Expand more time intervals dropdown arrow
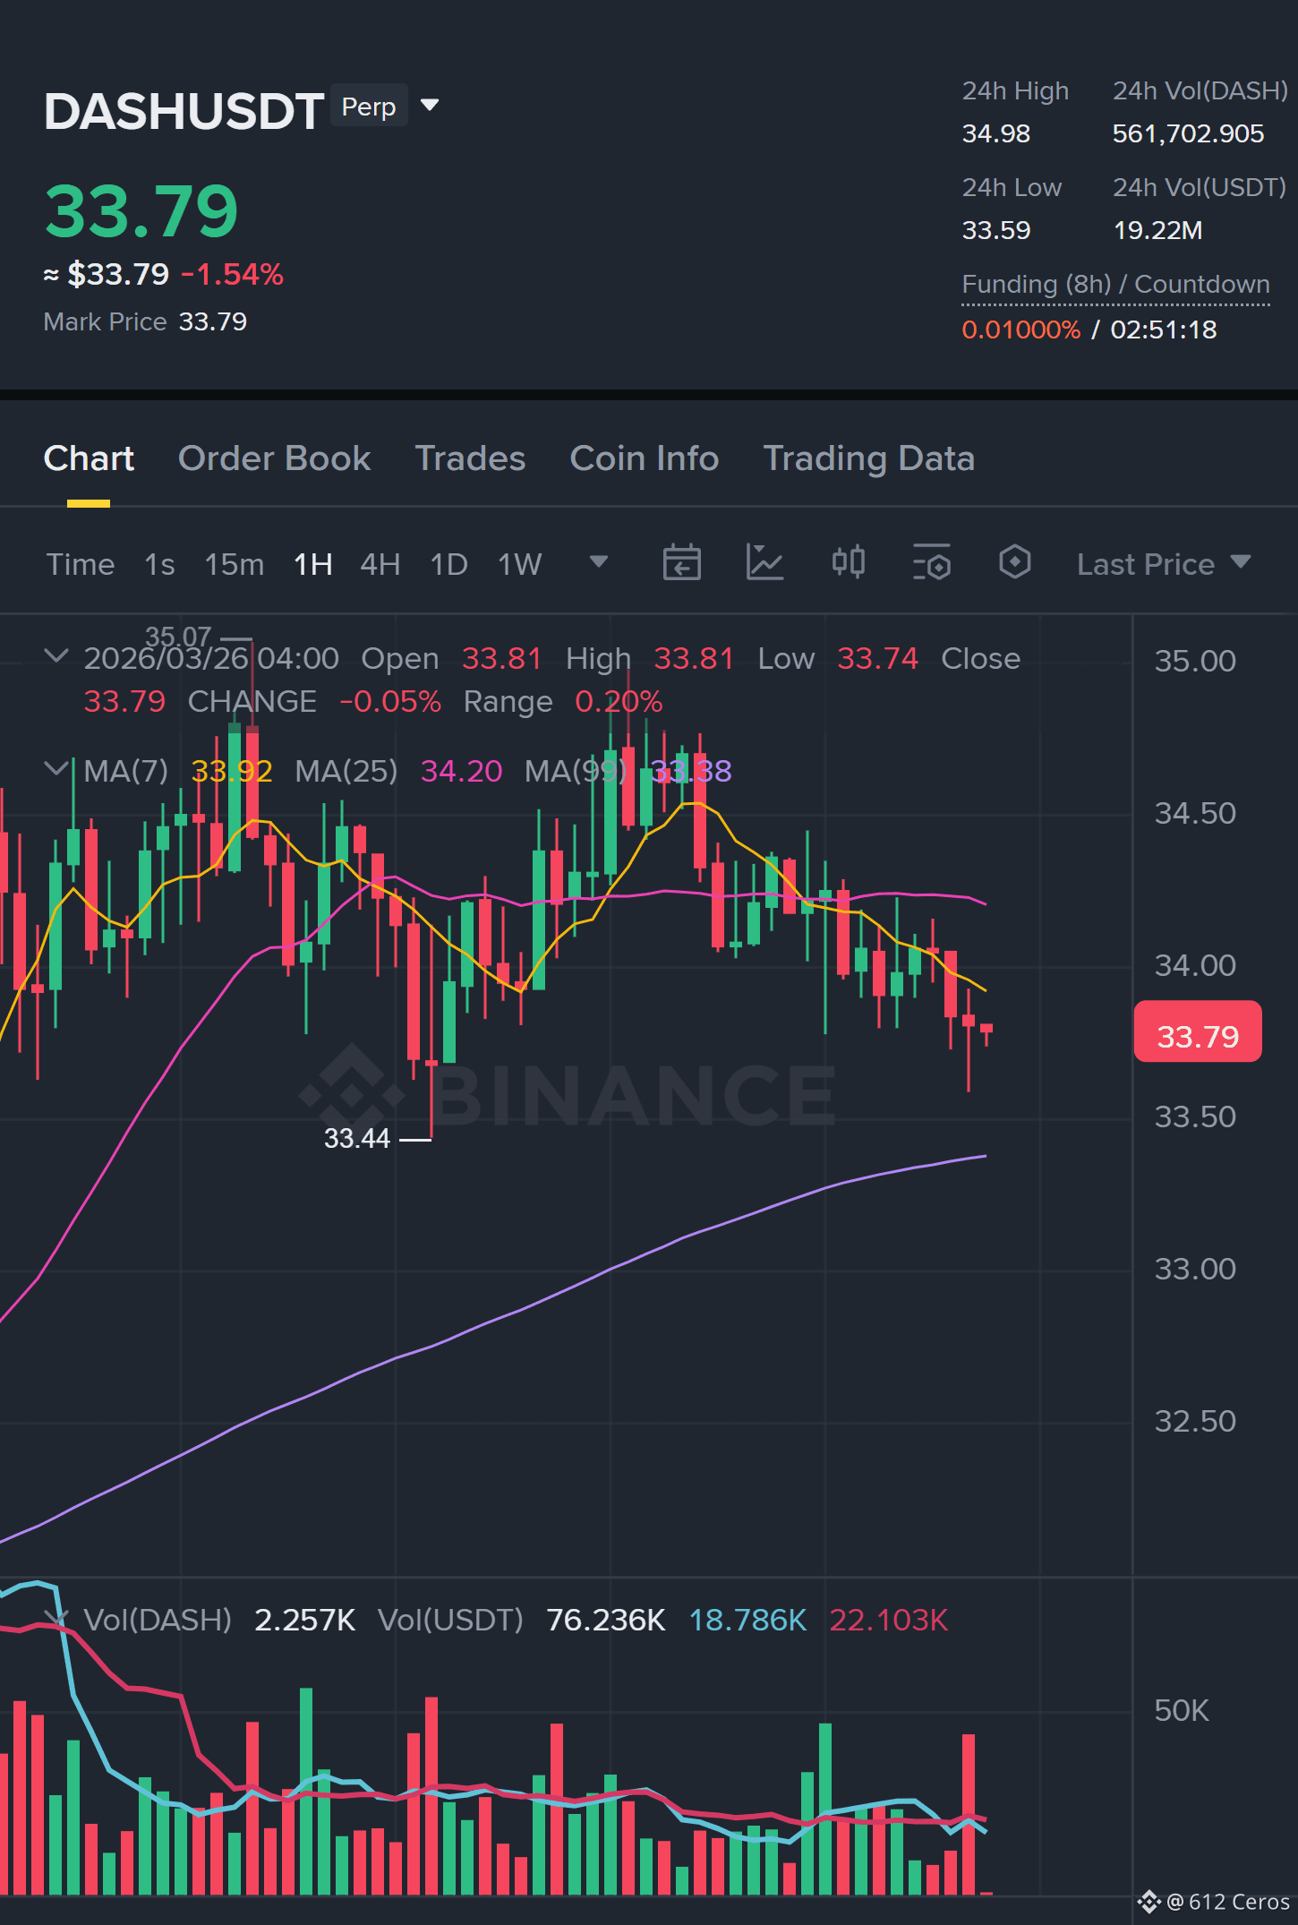The height and width of the screenshot is (1925, 1298). click(599, 562)
